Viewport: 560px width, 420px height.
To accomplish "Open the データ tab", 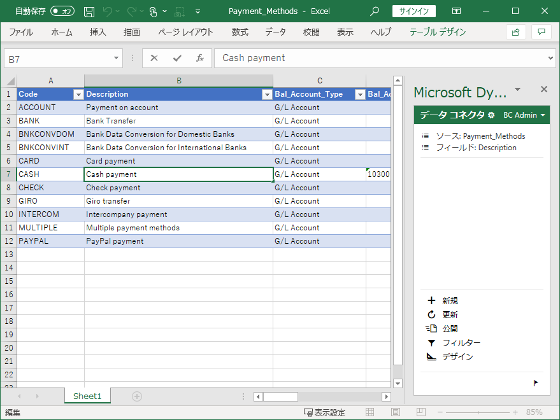I will click(x=275, y=32).
